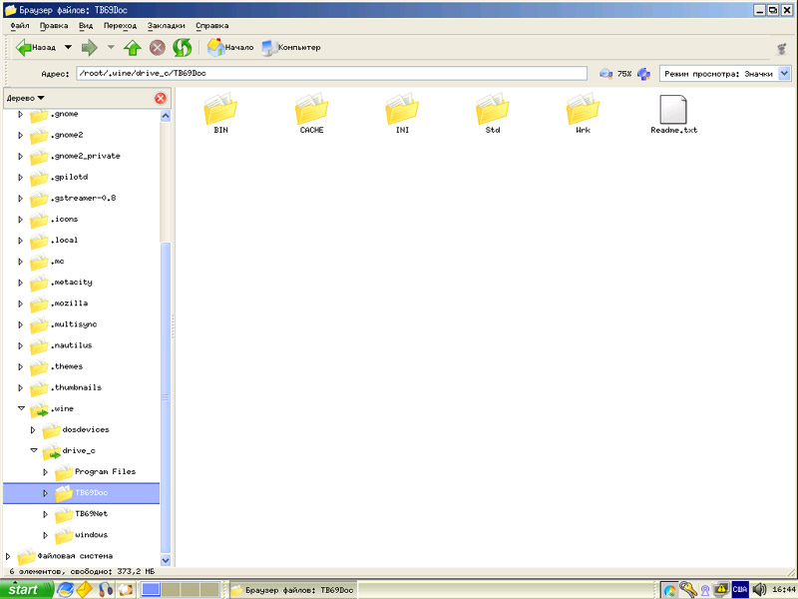Screen dimensions: 798x599
Task: Click the tree pane scrollbar thumb
Action: click(166, 397)
